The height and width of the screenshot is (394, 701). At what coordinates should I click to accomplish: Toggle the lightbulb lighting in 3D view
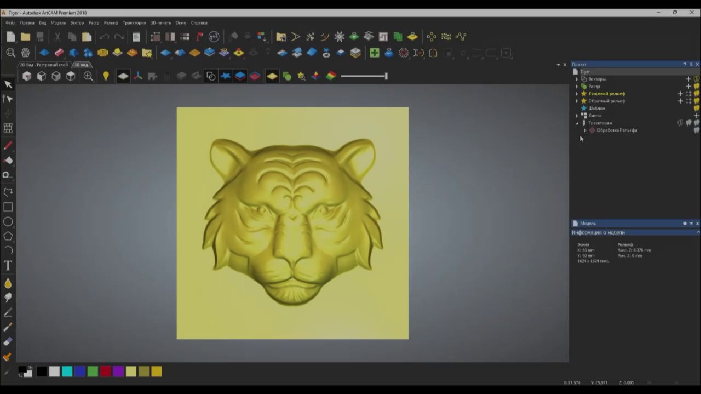106,76
